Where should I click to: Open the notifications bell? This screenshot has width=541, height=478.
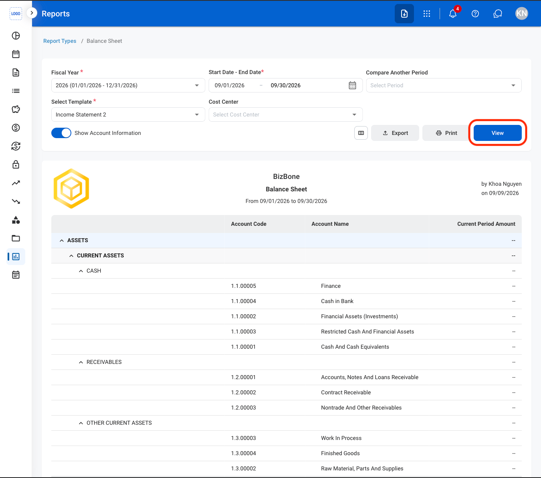coord(453,14)
